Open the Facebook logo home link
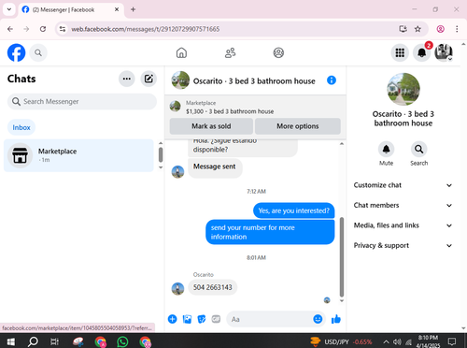This screenshot has height=348, width=467. (x=16, y=52)
